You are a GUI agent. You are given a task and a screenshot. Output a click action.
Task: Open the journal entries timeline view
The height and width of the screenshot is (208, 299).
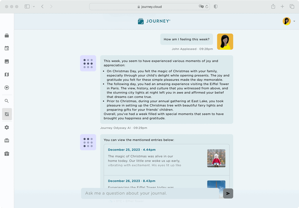point(7,35)
